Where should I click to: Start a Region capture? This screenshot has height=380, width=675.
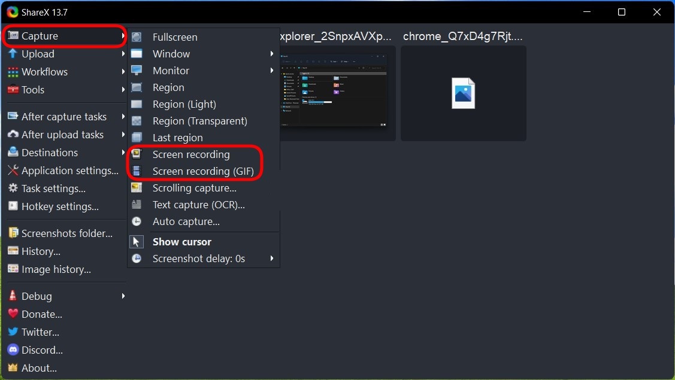pos(168,87)
